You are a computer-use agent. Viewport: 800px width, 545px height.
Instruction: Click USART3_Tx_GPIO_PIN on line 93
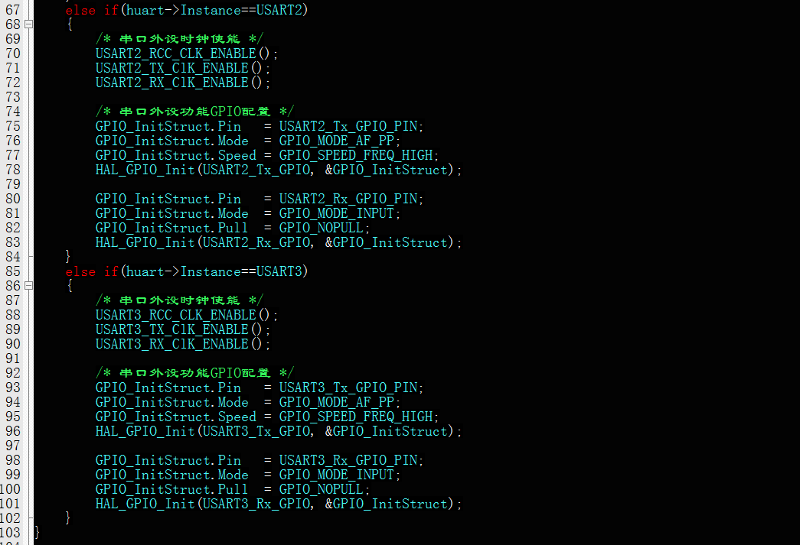(x=349, y=388)
